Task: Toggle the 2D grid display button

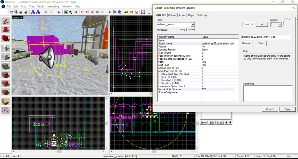Action: (11, 12)
